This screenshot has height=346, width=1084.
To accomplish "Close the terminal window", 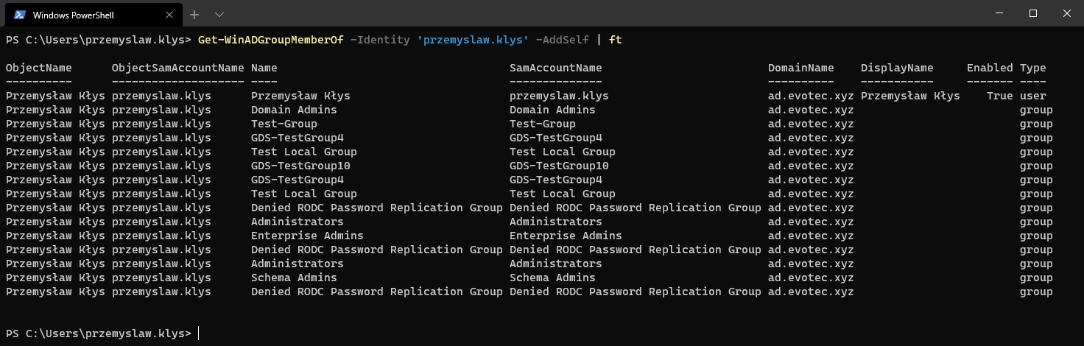I will click(1066, 14).
